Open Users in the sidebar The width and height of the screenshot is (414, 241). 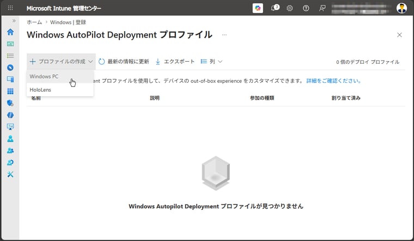[x=10, y=138]
